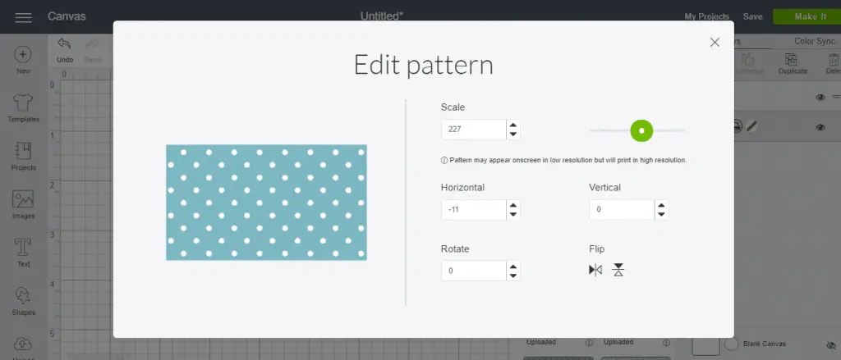The width and height of the screenshot is (841, 360).
Task: Click the Scale input field
Action: tap(474, 129)
